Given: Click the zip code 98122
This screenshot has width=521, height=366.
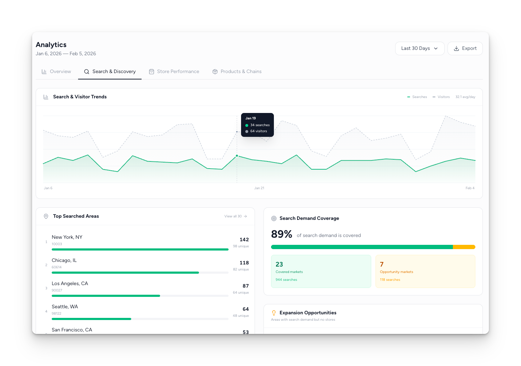Looking at the screenshot, I should [57, 314].
